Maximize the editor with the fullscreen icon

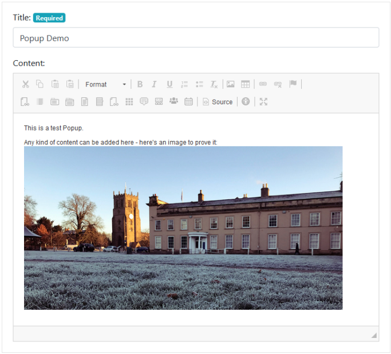pyautogui.click(x=263, y=101)
